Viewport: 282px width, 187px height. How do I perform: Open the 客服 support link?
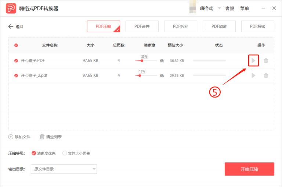[229, 8]
